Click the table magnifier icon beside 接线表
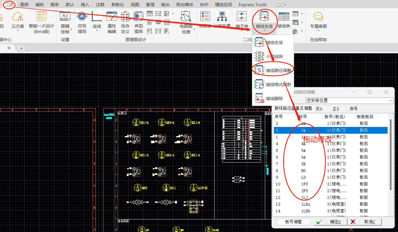The image size is (398, 232). (295, 22)
